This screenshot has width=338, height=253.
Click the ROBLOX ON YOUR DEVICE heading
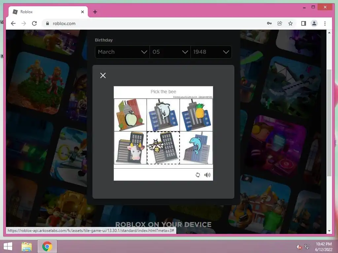click(x=163, y=224)
